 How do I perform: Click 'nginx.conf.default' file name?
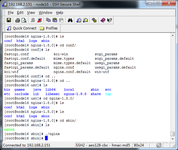[72, 72]
